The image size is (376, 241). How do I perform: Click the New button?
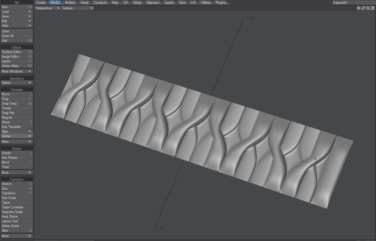coord(17,7)
